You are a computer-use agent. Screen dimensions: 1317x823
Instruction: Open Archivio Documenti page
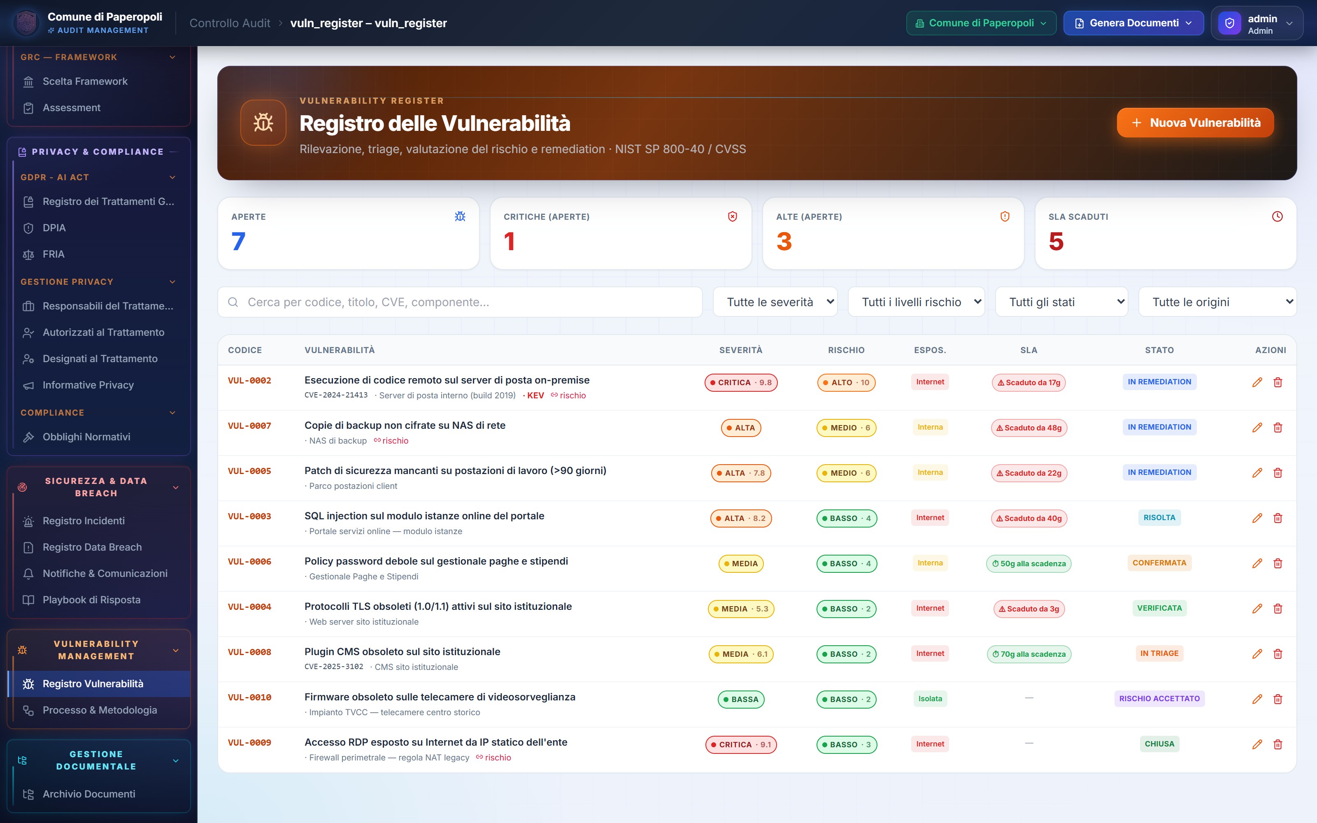tap(99, 794)
